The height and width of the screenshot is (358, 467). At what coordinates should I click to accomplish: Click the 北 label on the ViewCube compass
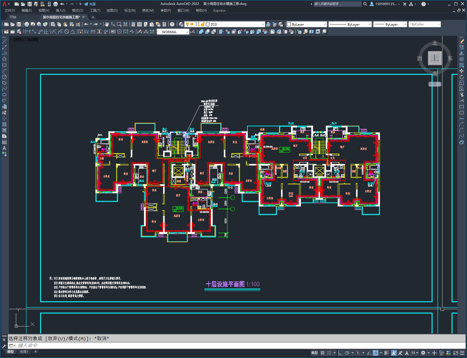(435, 43)
